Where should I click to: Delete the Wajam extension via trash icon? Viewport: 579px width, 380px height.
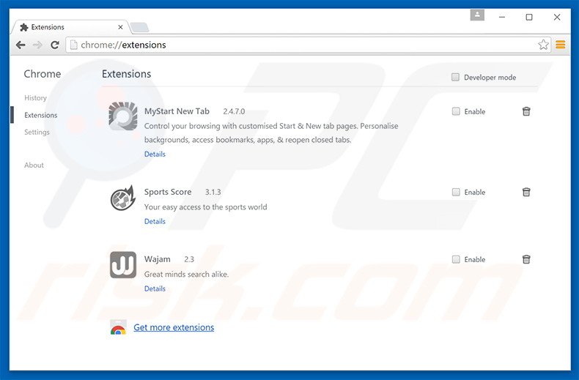[x=526, y=259]
